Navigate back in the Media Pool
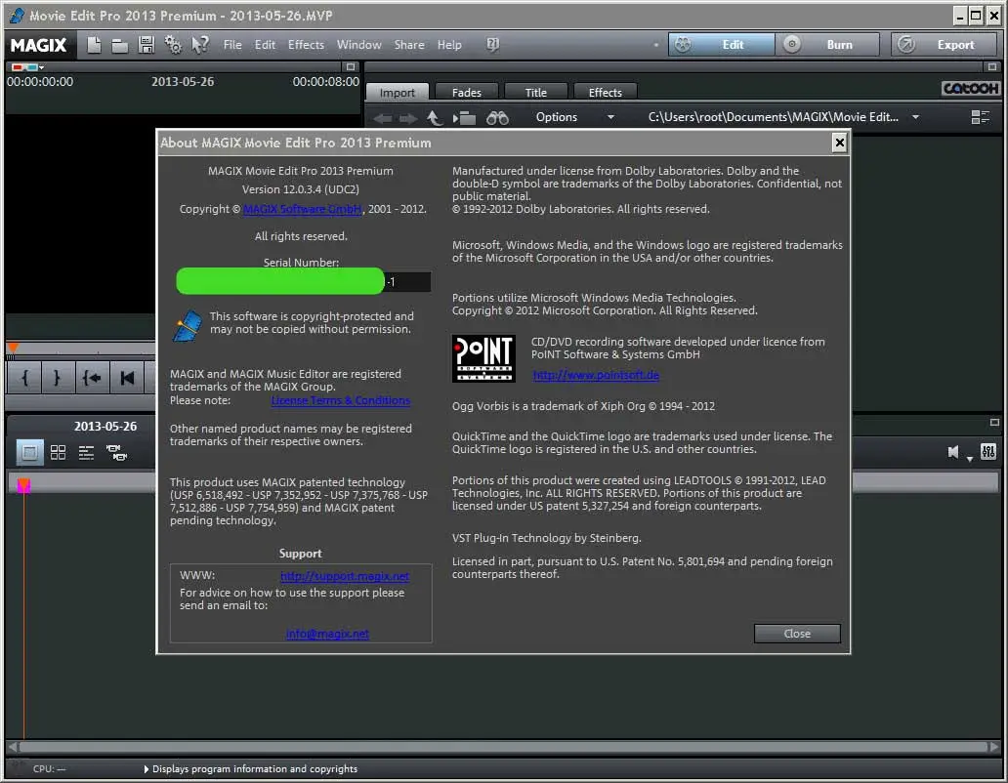This screenshot has width=1008, height=783. click(383, 118)
